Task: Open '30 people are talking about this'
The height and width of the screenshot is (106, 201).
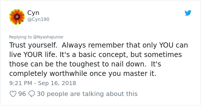Action: pos(87,94)
